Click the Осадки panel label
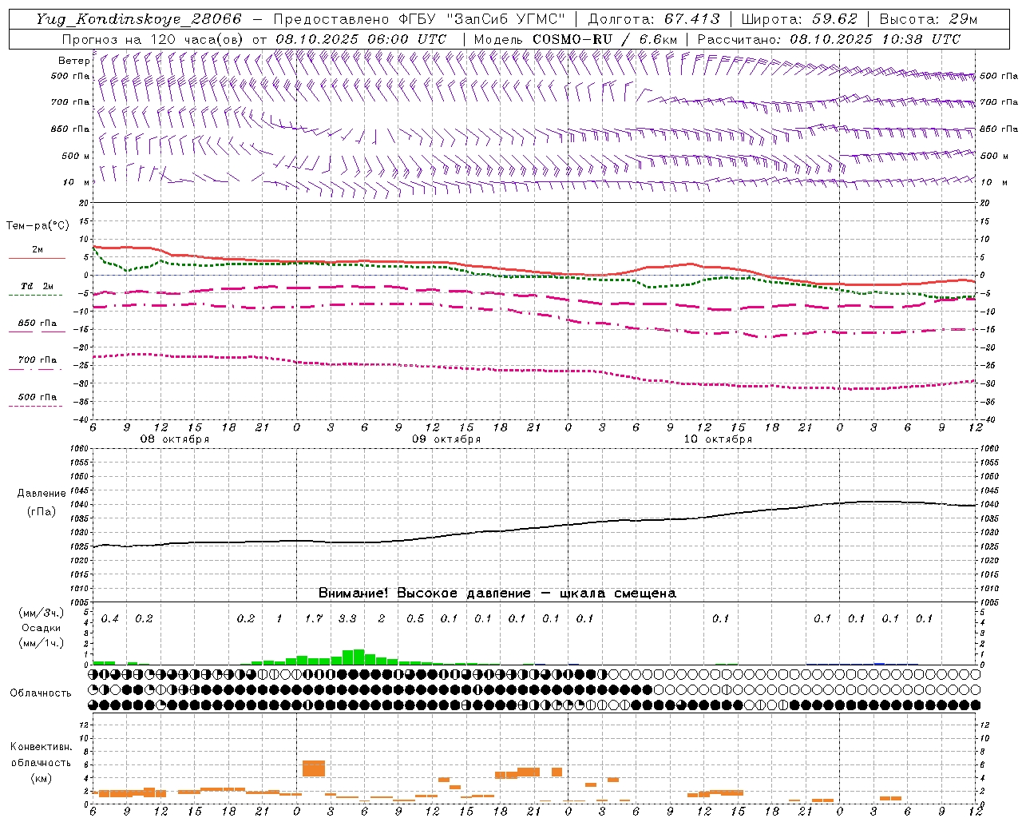Screen dimensions: 1022x818 coord(41,628)
